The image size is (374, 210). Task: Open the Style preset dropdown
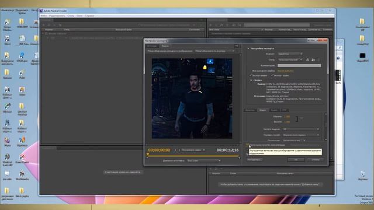click(290, 60)
